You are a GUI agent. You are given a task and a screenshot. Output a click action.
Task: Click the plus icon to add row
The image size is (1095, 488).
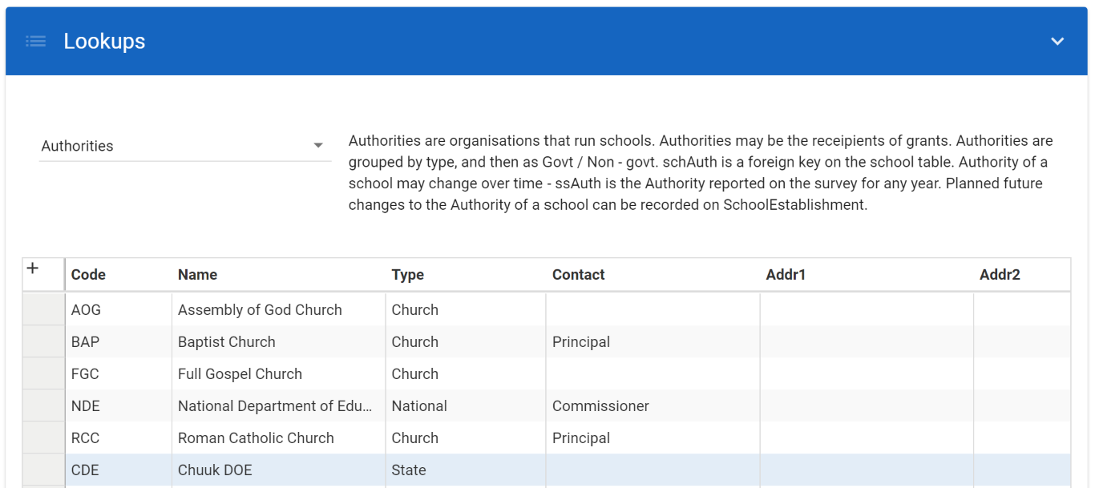33,268
